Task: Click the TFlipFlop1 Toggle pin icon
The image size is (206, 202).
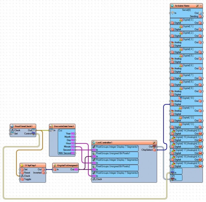Action: pos(22,179)
